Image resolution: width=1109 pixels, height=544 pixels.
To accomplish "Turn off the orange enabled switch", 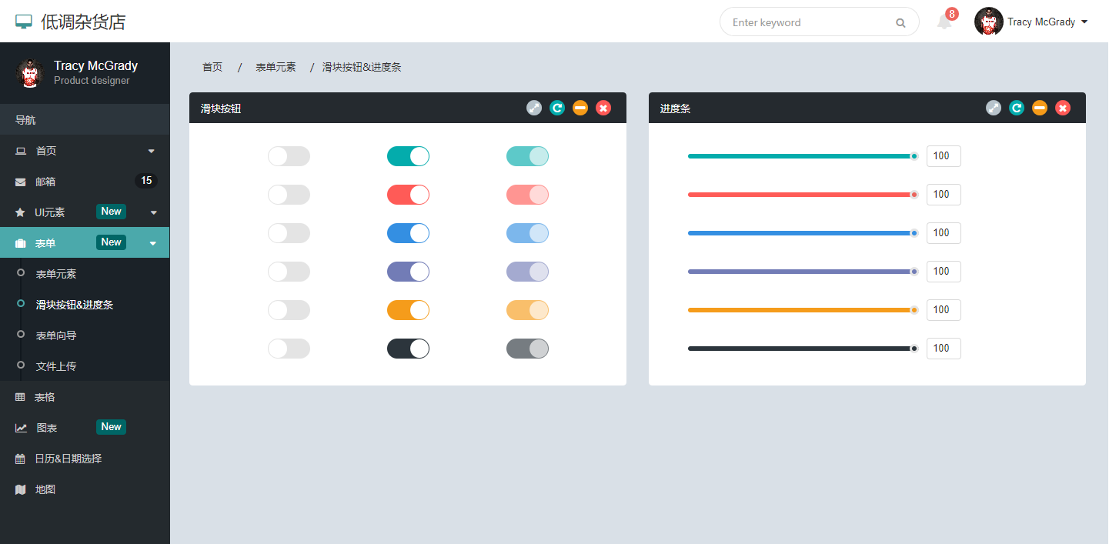I will [408, 310].
